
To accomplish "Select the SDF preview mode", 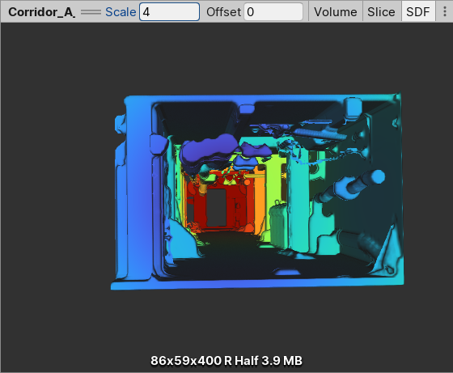I will 418,12.
